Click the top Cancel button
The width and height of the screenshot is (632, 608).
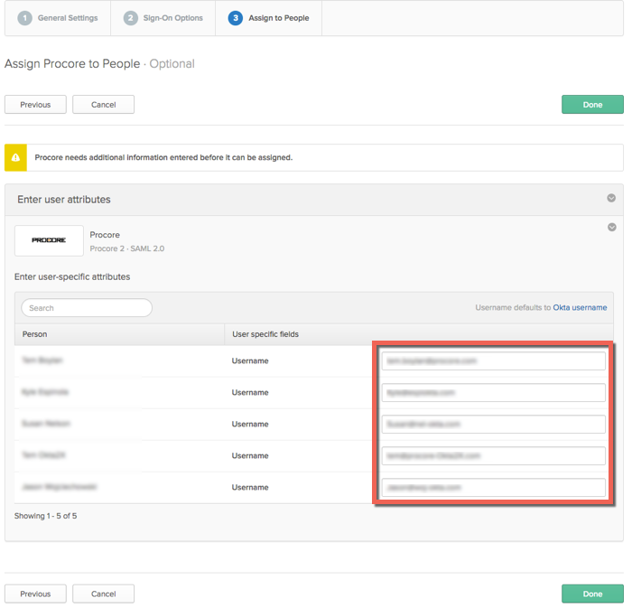[x=103, y=105]
